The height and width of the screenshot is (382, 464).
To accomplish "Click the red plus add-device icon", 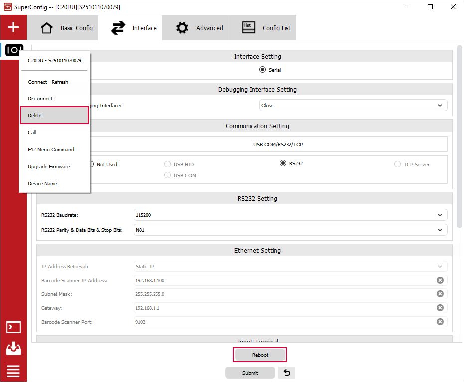I will [x=13, y=27].
